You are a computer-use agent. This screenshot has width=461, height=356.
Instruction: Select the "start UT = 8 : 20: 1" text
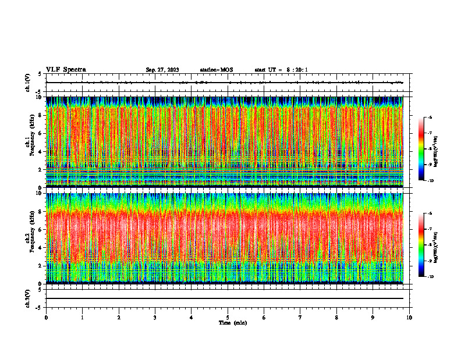coord(281,70)
